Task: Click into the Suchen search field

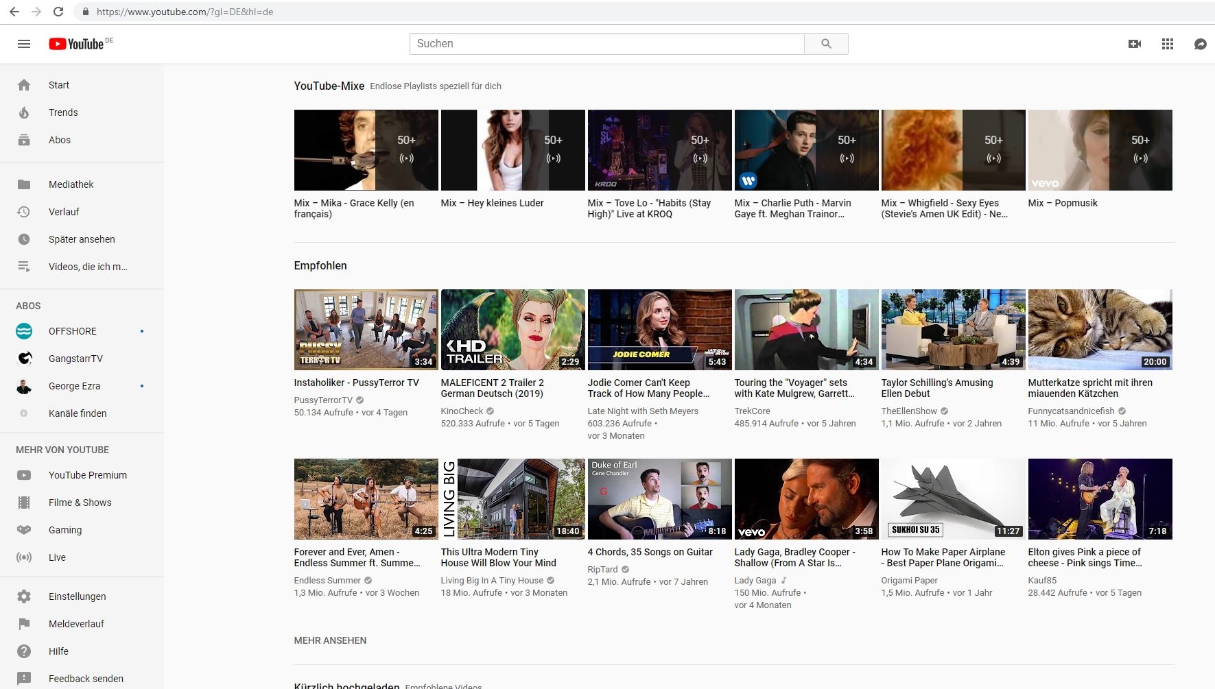Action: pyautogui.click(x=606, y=44)
